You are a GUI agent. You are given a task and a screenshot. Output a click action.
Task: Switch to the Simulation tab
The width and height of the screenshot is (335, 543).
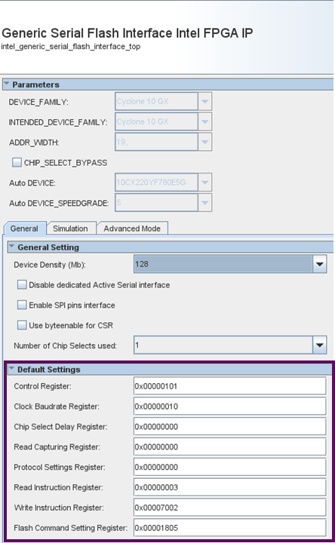click(x=70, y=229)
